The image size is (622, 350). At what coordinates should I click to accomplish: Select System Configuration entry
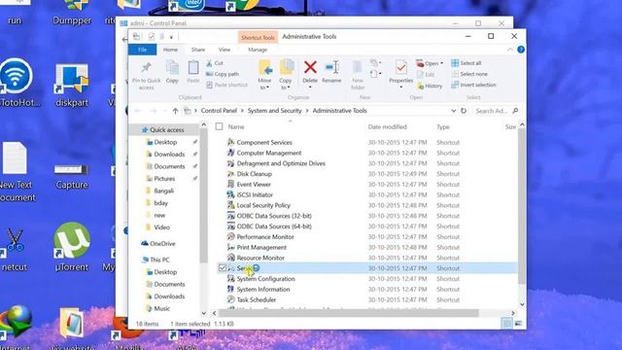265,279
